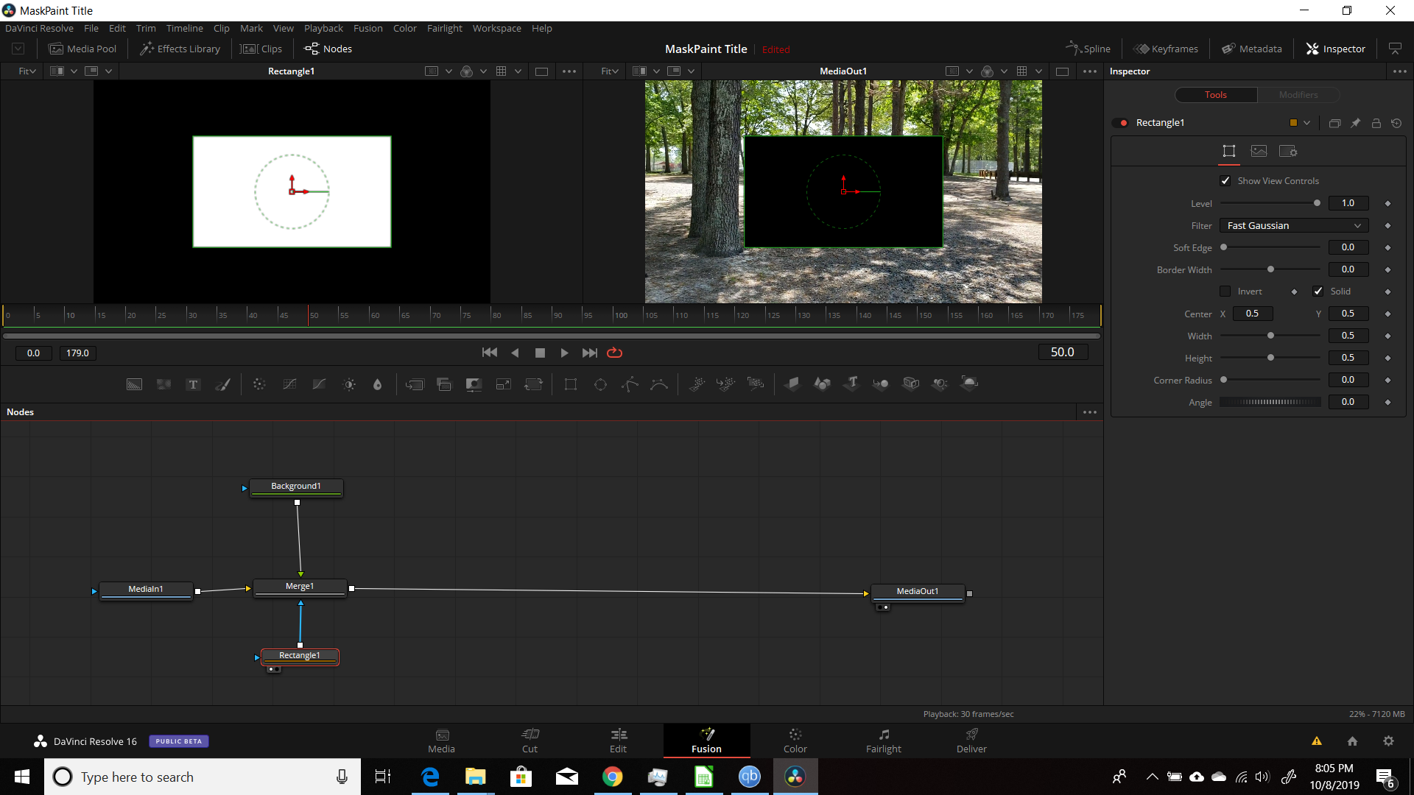The width and height of the screenshot is (1414, 795).
Task: Open left viewer options menu dots
Action: coord(569,71)
